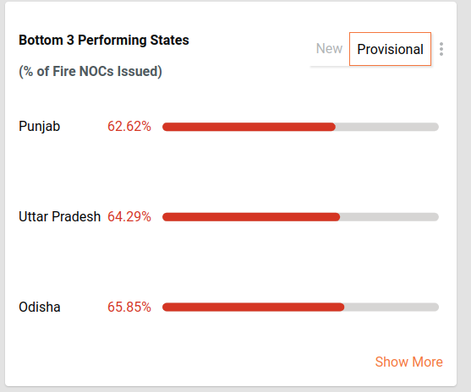Select the Punjab state label
471x392 pixels.
click(x=40, y=127)
